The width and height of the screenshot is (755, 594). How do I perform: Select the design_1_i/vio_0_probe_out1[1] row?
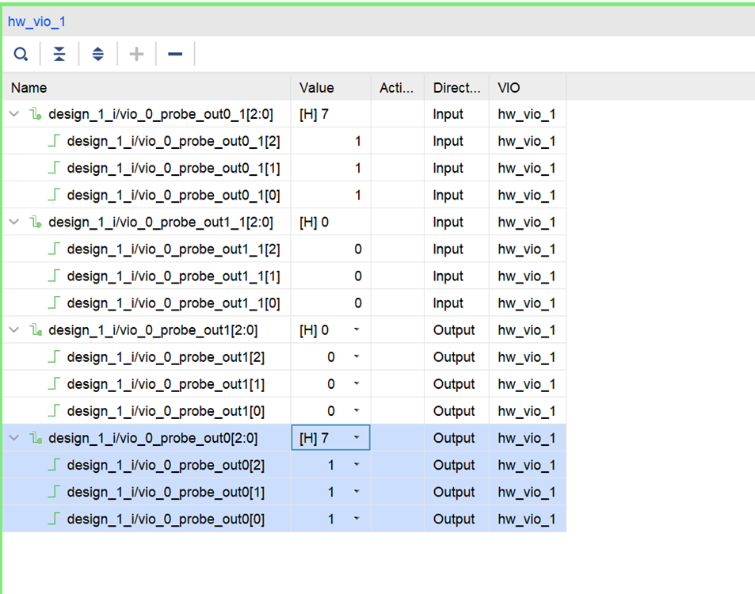pos(166,384)
